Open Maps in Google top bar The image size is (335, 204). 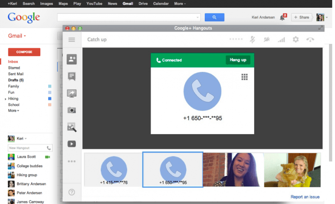click(x=63, y=4)
